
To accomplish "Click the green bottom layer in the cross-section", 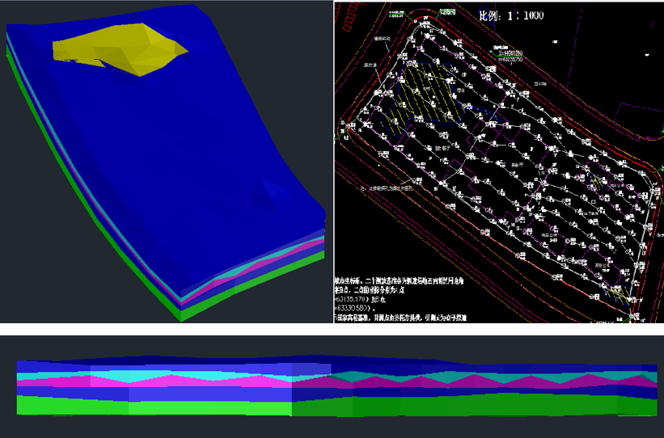I will (336, 405).
